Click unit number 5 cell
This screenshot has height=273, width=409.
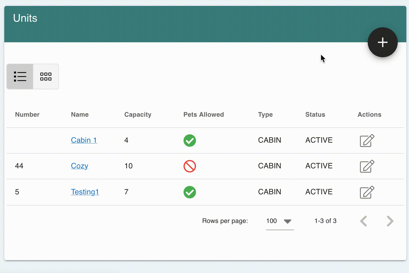(17, 192)
